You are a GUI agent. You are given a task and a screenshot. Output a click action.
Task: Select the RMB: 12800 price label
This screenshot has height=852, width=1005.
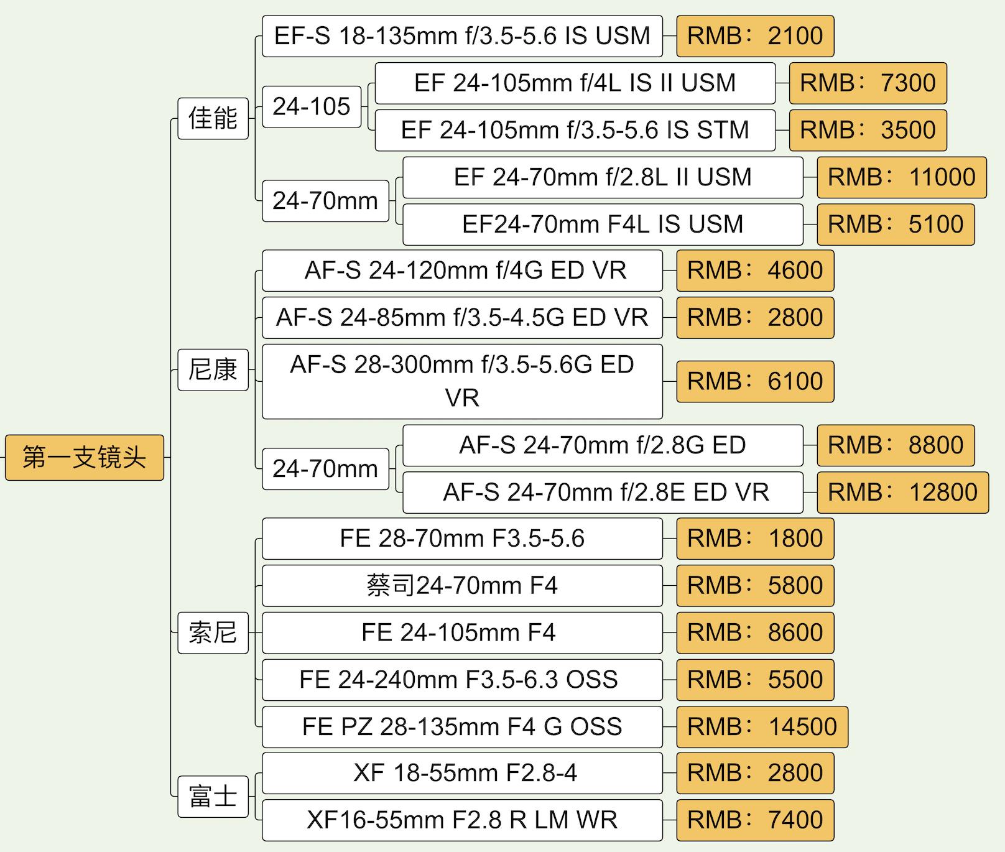pos(903,493)
